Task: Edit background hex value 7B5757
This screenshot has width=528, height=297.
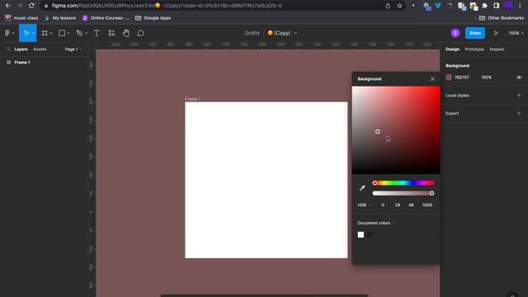Action: (462, 78)
